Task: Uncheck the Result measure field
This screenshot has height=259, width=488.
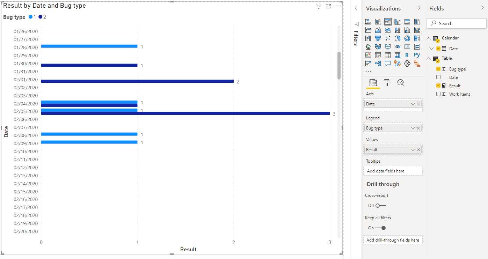Action: (x=438, y=86)
